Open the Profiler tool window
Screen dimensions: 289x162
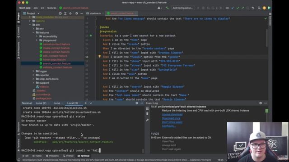[68, 156]
